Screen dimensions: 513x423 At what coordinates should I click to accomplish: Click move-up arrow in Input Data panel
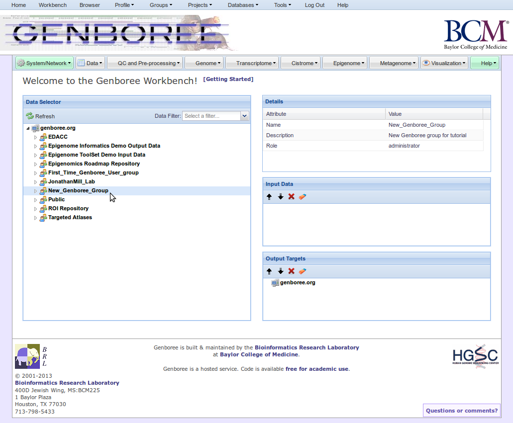[x=269, y=197]
